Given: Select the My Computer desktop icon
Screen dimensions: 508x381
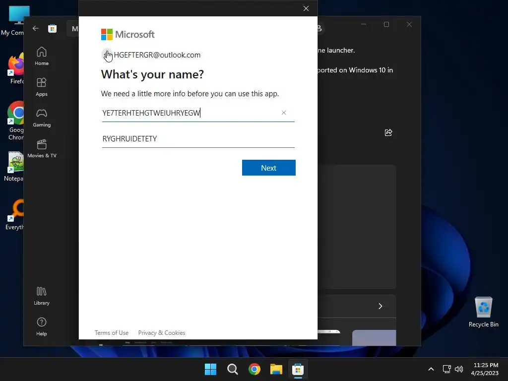Looking at the screenshot, I should (13, 20).
